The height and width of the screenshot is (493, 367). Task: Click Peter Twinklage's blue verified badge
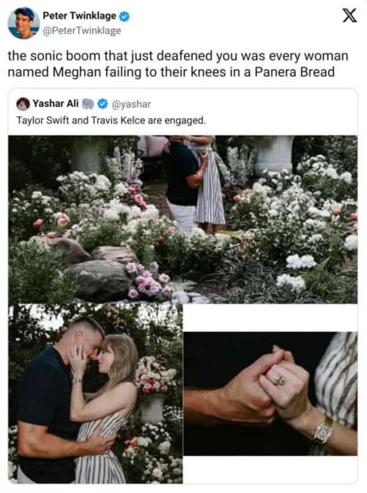pyautogui.click(x=124, y=16)
